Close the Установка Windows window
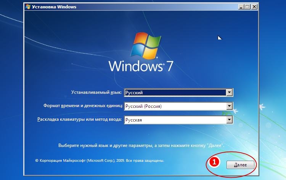Screen dimensions: 286x180 point(254,7)
